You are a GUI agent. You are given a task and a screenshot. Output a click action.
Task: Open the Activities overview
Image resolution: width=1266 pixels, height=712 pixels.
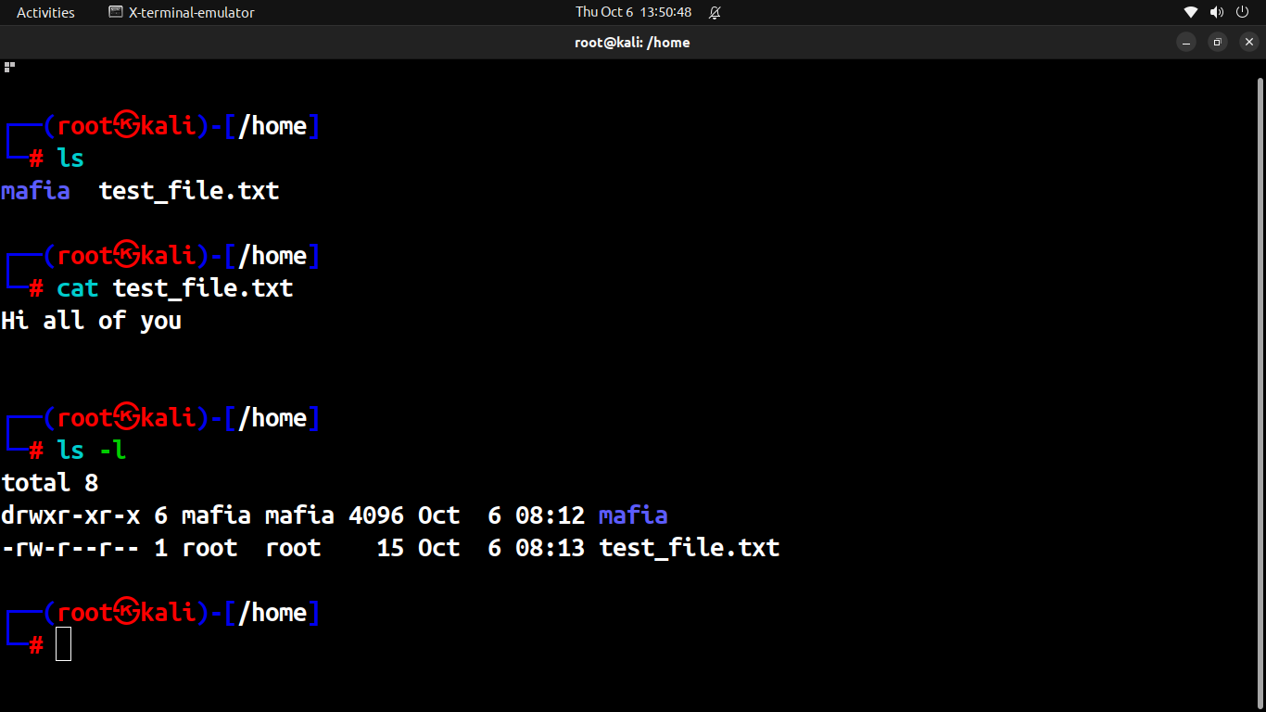click(44, 12)
